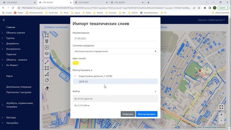This screenshot has height=130, width=231.
Task: Open the АСКОН bookmarks folder
Action: 133,13
